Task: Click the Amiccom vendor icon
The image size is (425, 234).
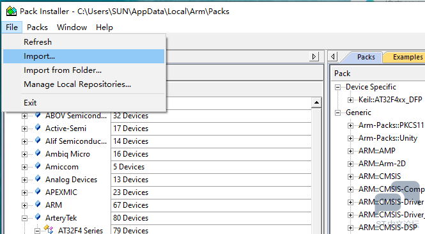Action: pos(38,166)
